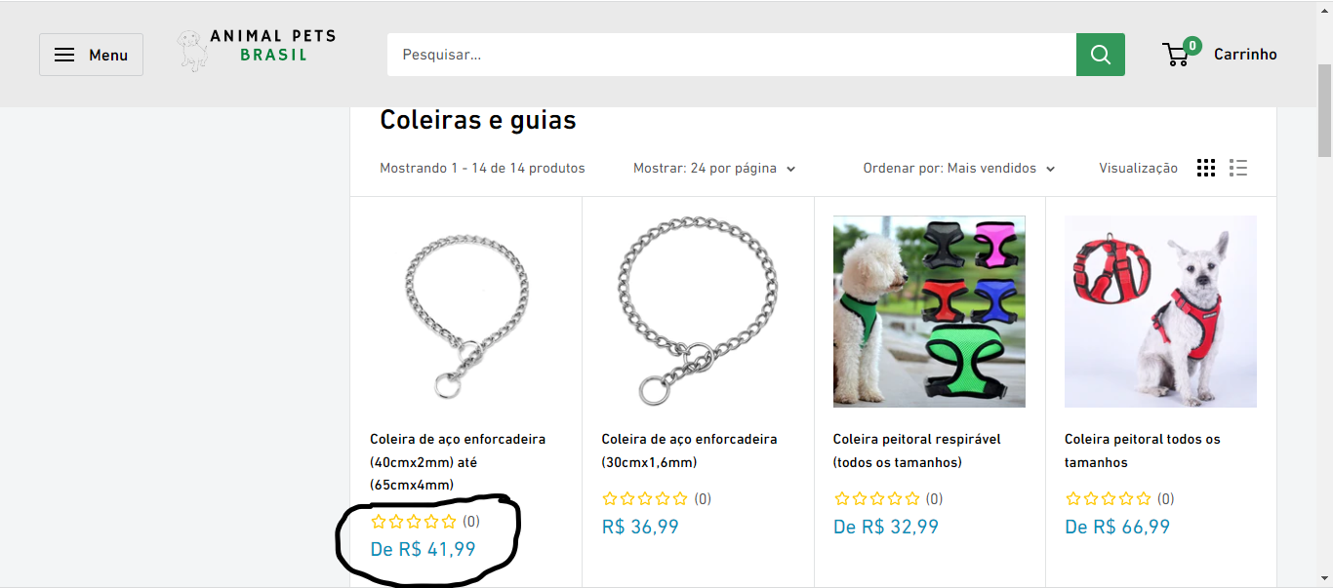Image resolution: width=1333 pixels, height=588 pixels.
Task: Switch to grid view layout icon
Action: (1206, 168)
